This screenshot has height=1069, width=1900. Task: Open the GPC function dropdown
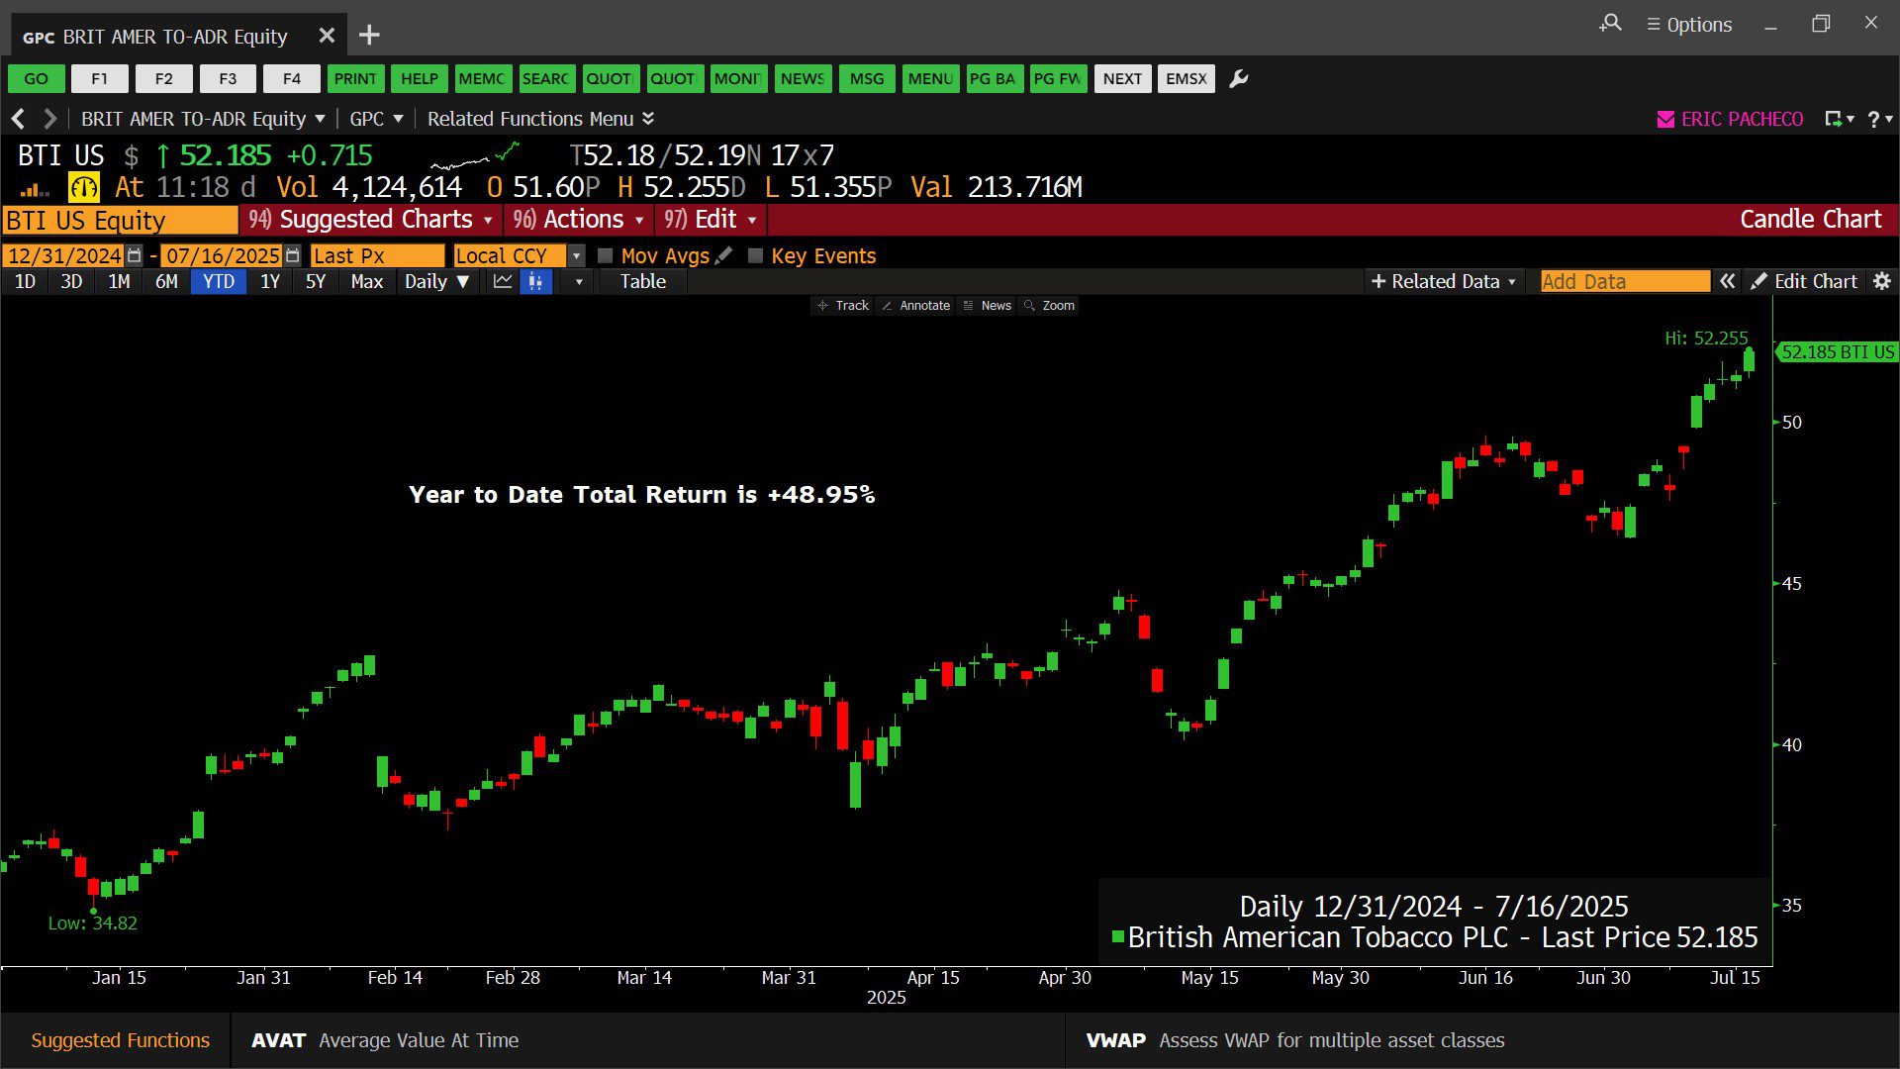pos(377,119)
